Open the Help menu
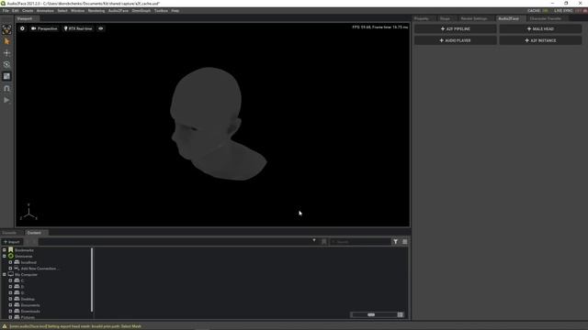The width and height of the screenshot is (588, 330). [175, 10]
